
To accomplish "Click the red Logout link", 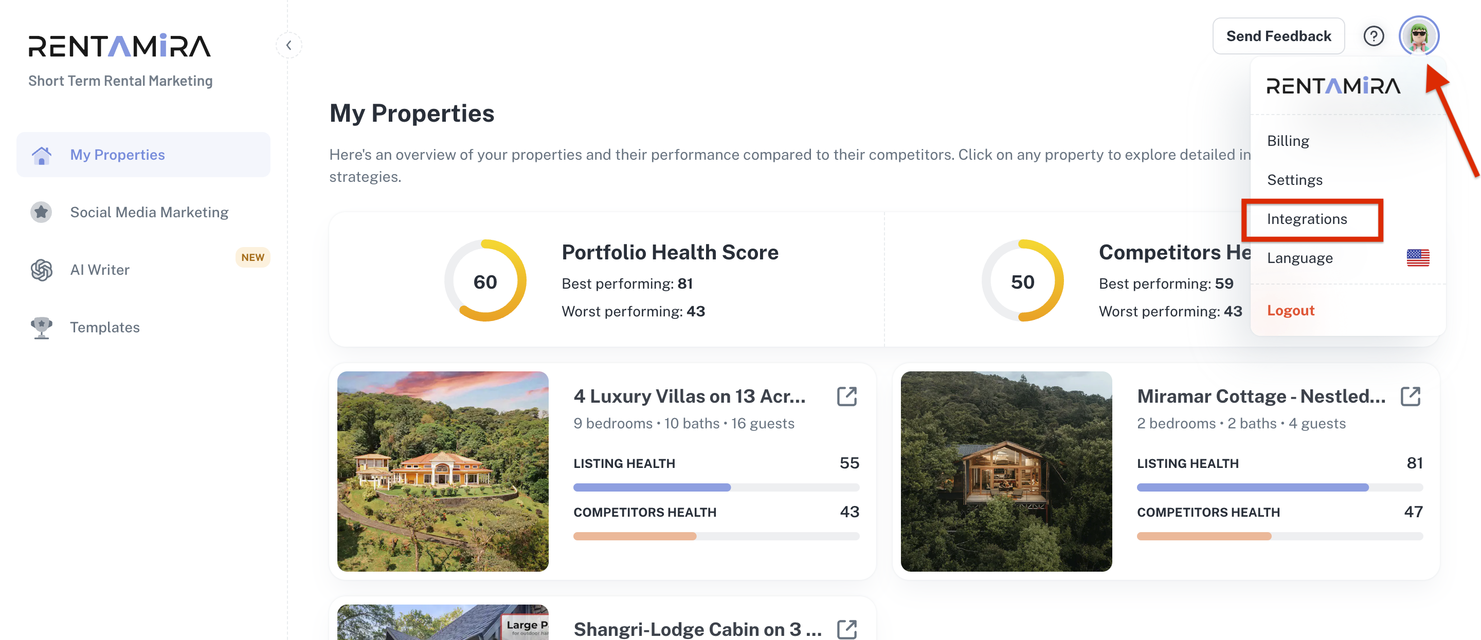I will (x=1291, y=311).
